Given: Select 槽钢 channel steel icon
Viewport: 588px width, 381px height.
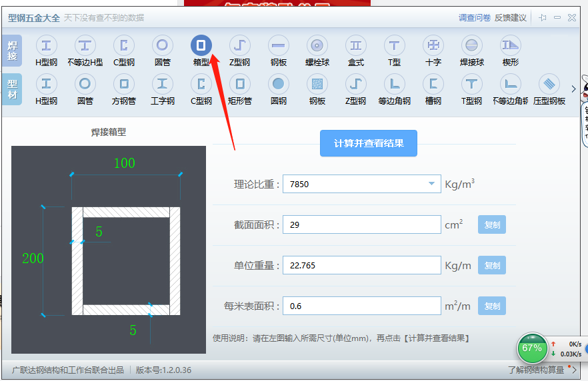Looking at the screenshot, I should click(x=433, y=84).
